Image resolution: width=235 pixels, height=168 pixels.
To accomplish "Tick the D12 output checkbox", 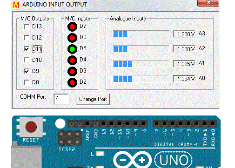I will 27,38.
